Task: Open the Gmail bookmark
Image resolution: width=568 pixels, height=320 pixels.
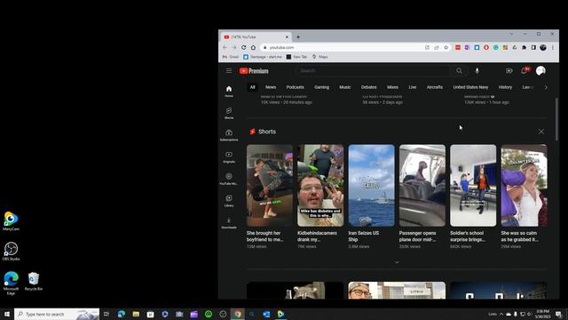Action: 231,57
